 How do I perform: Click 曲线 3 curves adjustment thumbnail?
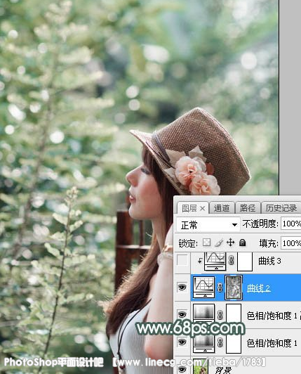coord(215,261)
